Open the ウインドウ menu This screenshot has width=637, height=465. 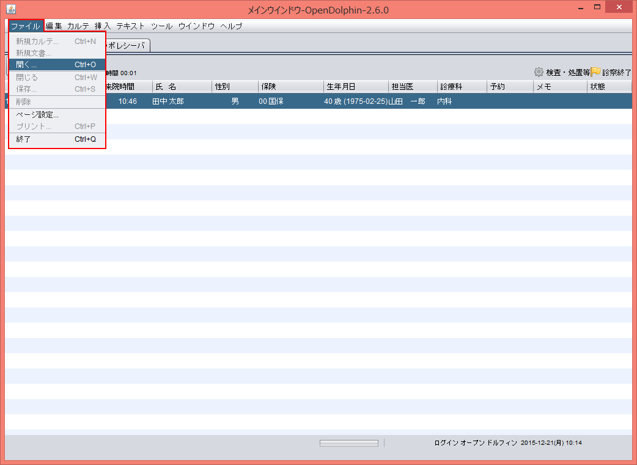click(196, 26)
